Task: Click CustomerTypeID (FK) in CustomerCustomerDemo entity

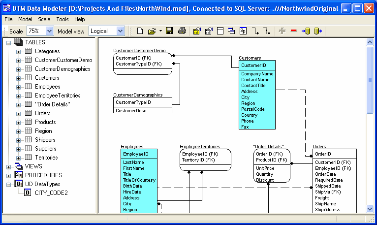Action: click(x=139, y=64)
